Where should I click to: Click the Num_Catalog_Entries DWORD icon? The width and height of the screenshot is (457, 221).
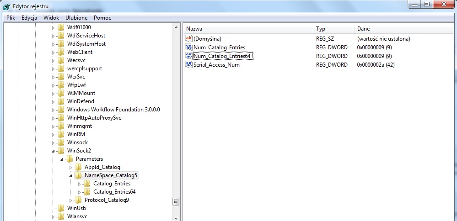click(189, 47)
